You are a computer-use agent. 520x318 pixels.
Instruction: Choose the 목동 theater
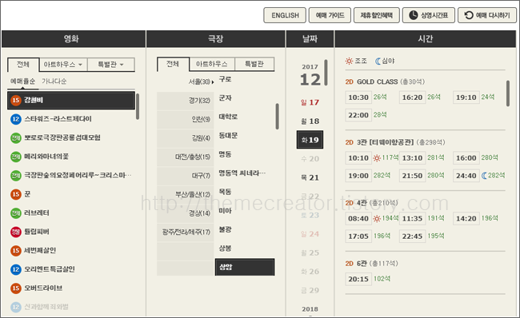(x=225, y=192)
